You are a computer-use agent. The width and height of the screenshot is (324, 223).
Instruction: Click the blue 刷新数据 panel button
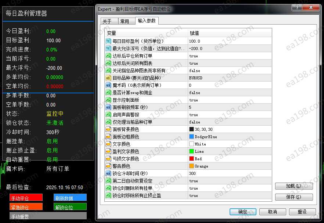pos(70,198)
